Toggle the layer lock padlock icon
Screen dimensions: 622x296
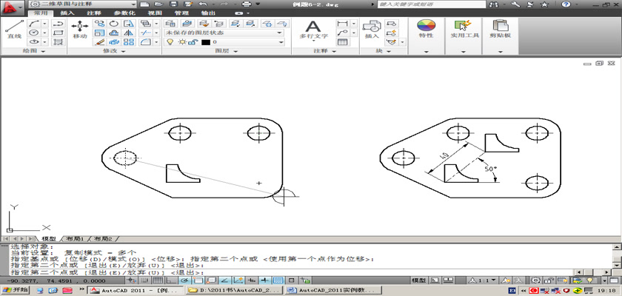click(x=192, y=42)
